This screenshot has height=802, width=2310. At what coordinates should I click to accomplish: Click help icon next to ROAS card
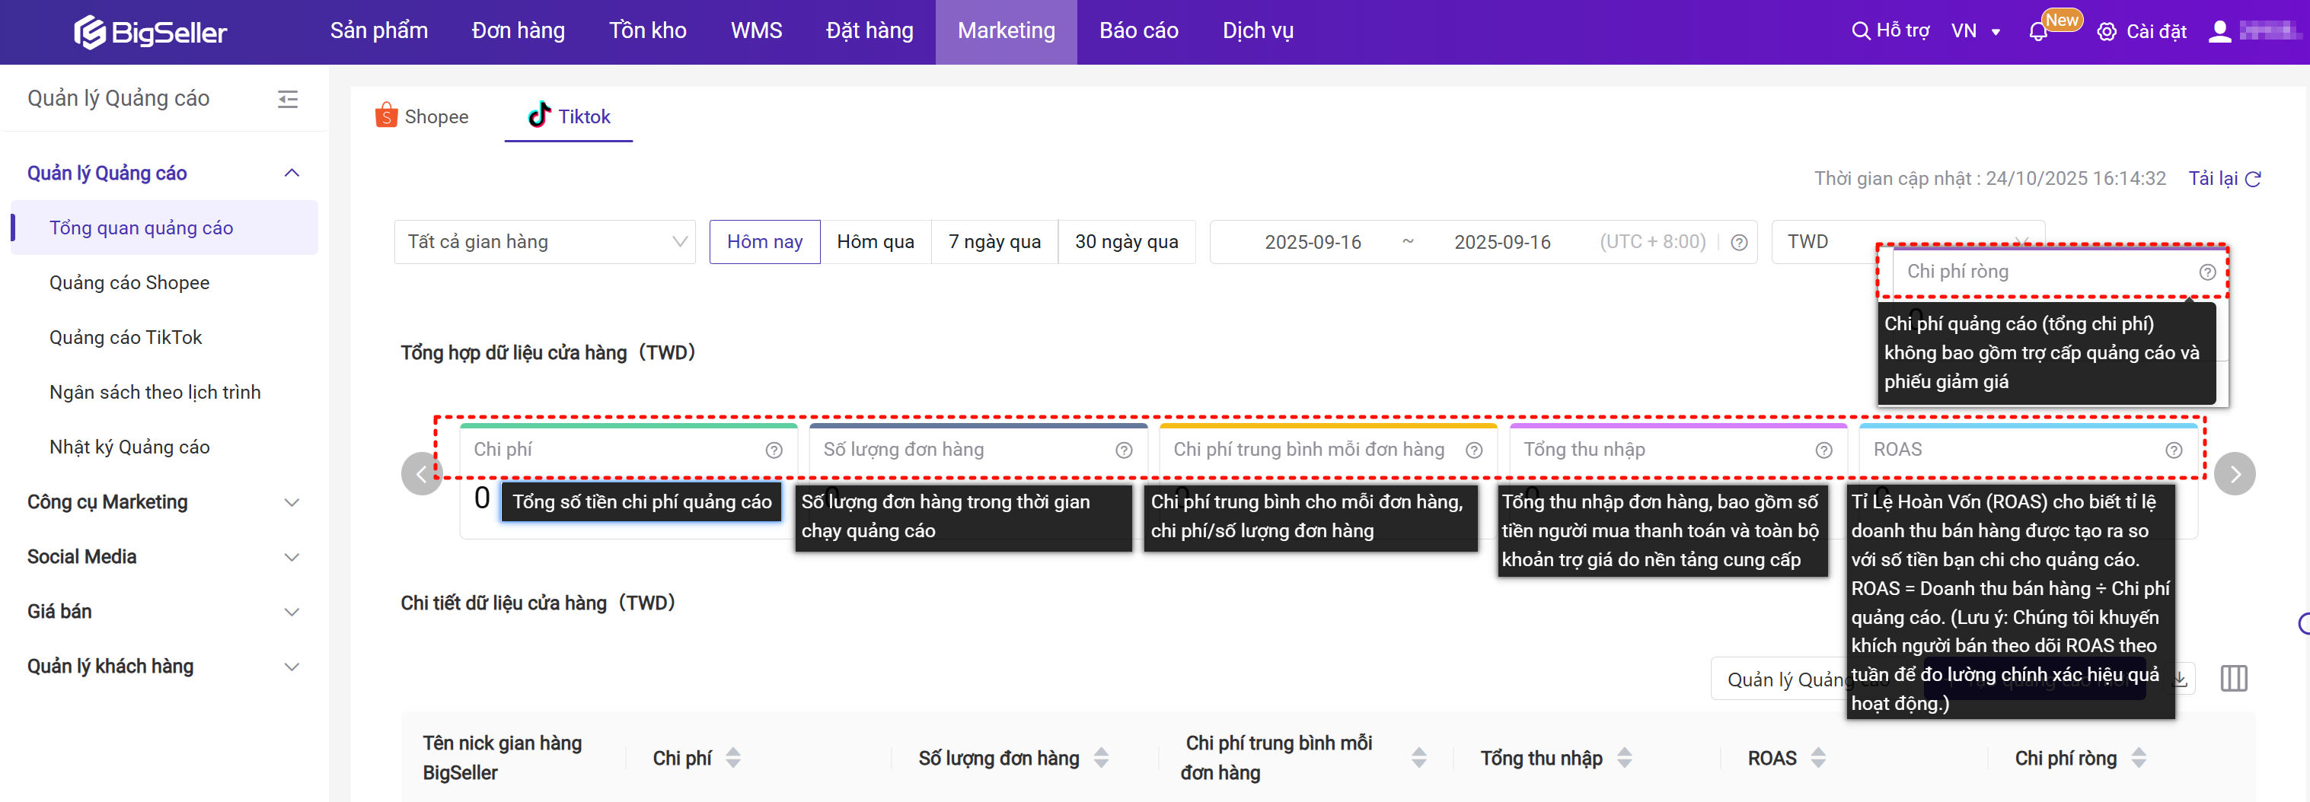coord(2173,450)
